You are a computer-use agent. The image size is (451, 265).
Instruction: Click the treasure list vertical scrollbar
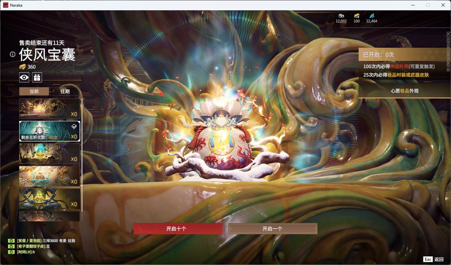pyautogui.click(x=82, y=155)
